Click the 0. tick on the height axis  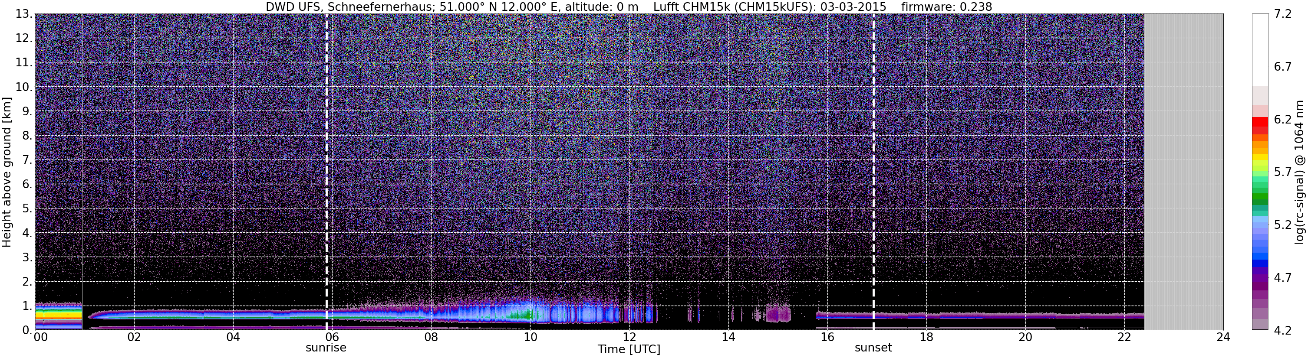click(27, 330)
